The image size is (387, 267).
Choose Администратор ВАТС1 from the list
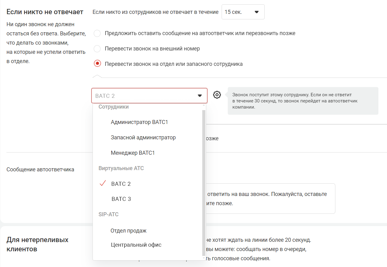139,122
